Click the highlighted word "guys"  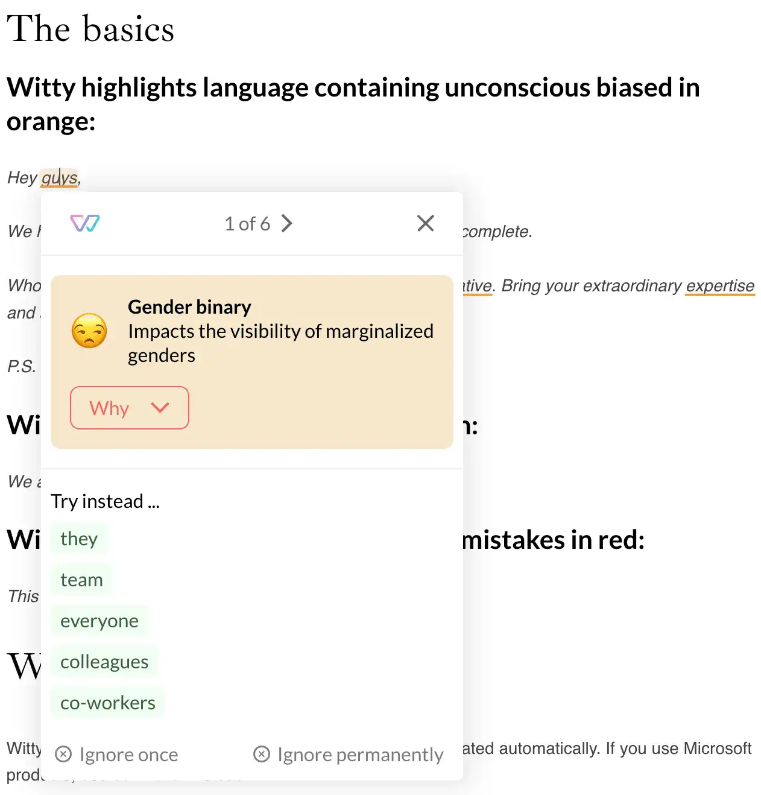pyautogui.click(x=60, y=178)
